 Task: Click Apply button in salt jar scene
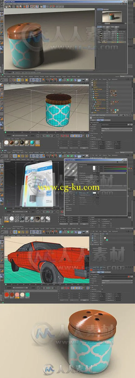pos(84,148)
